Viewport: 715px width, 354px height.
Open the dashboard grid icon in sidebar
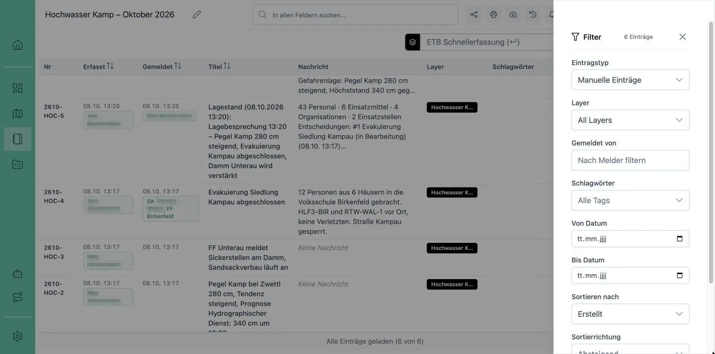pos(18,88)
